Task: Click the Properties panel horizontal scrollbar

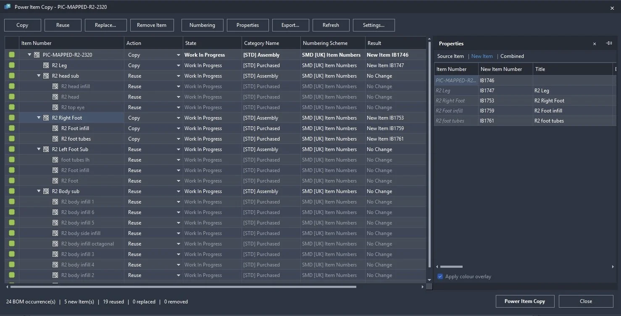Action: [x=451, y=266]
